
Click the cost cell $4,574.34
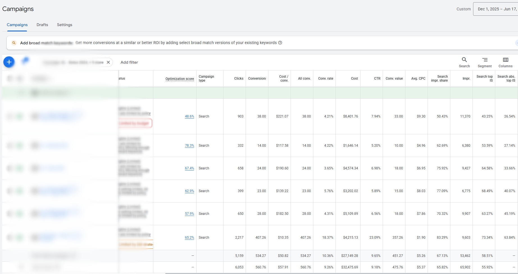coord(350,168)
